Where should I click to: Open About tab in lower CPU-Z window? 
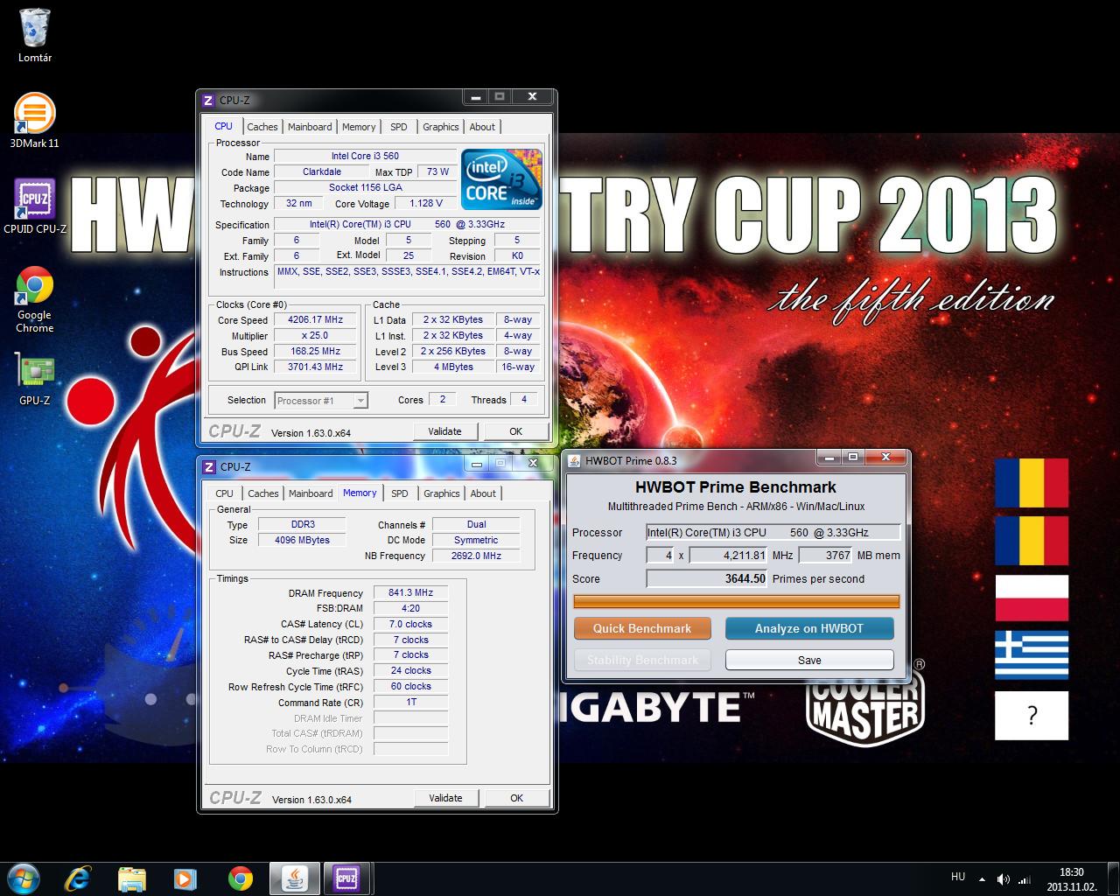(x=483, y=493)
